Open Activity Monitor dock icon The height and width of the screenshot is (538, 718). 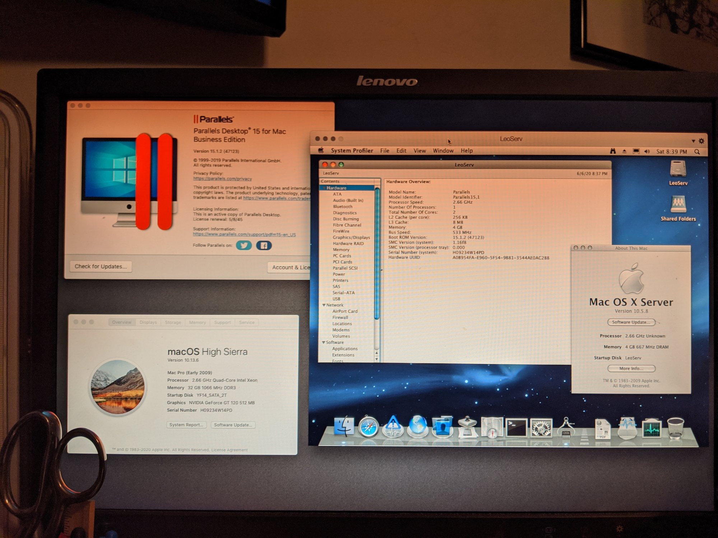coord(652,429)
